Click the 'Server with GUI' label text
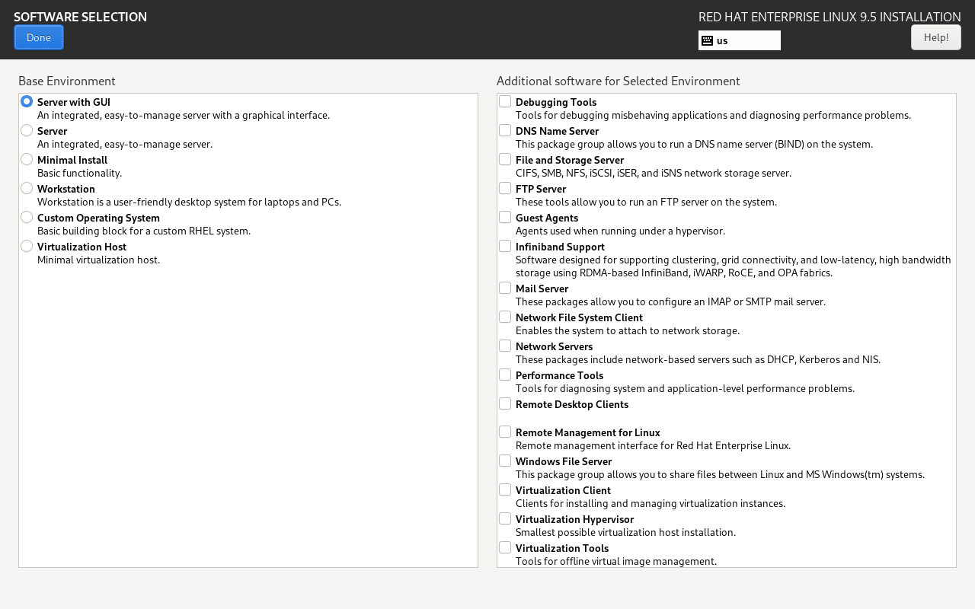The image size is (975, 609). 74,102
